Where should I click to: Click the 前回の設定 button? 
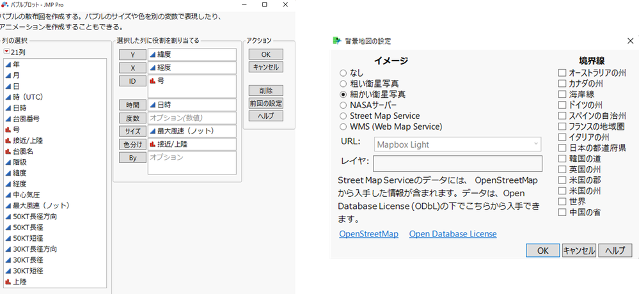click(265, 103)
